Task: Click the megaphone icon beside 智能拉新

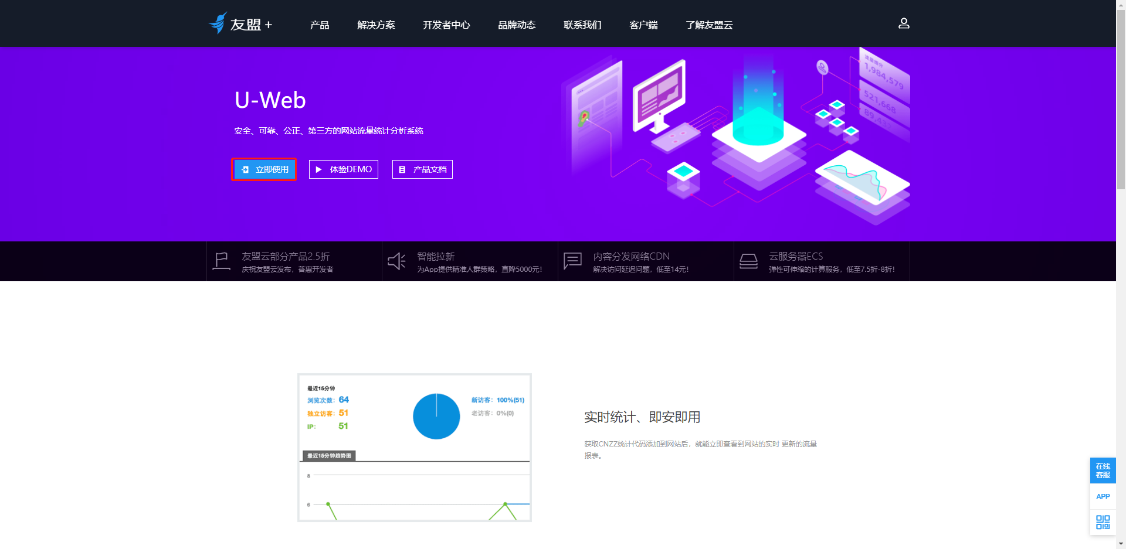Action: click(x=396, y=261)
